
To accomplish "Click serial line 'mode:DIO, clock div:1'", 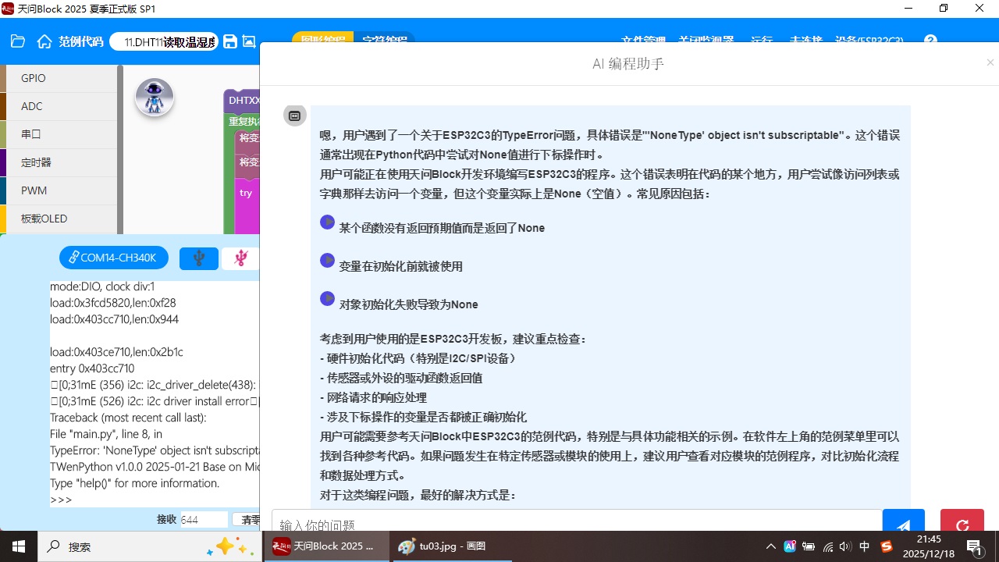I will 102,286.
